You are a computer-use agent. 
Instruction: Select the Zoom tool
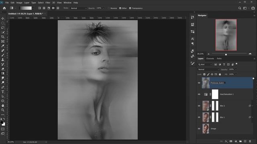[x=3, y=110]
